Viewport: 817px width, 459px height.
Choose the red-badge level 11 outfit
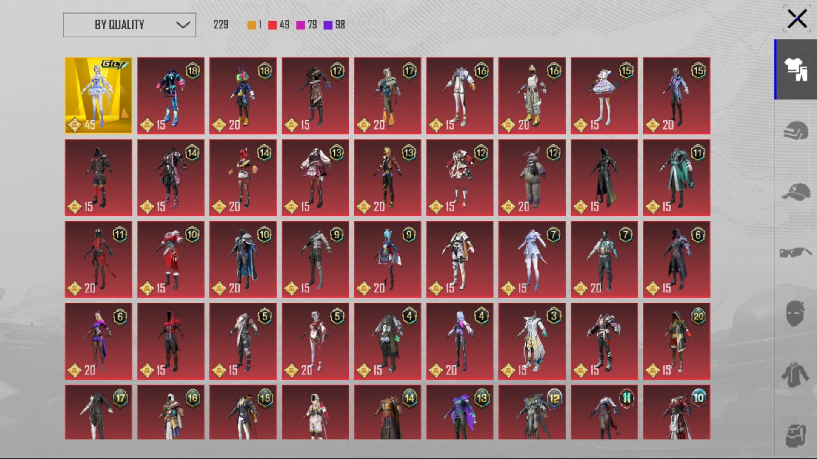(x=604, y=412)
